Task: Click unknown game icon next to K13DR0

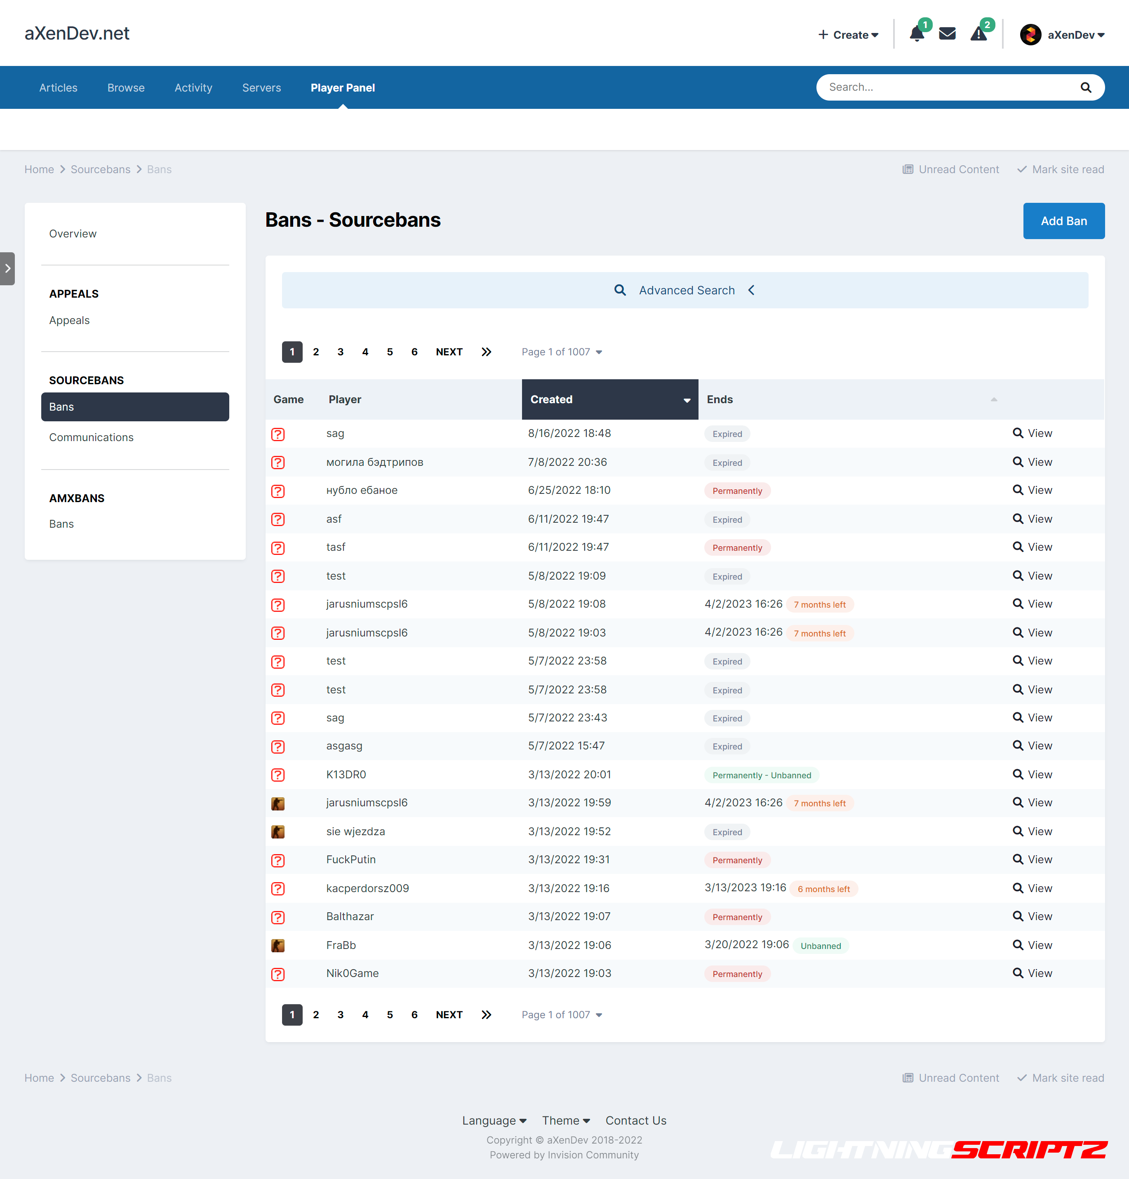Action: [278, 775]
